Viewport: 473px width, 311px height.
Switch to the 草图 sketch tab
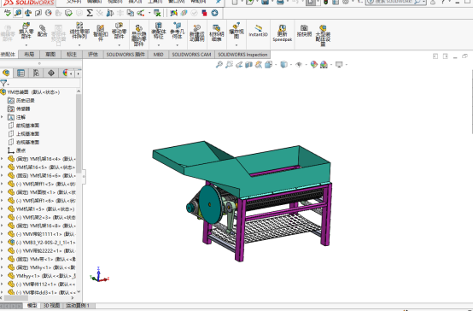pyautogui.click(x=50, y=55)
